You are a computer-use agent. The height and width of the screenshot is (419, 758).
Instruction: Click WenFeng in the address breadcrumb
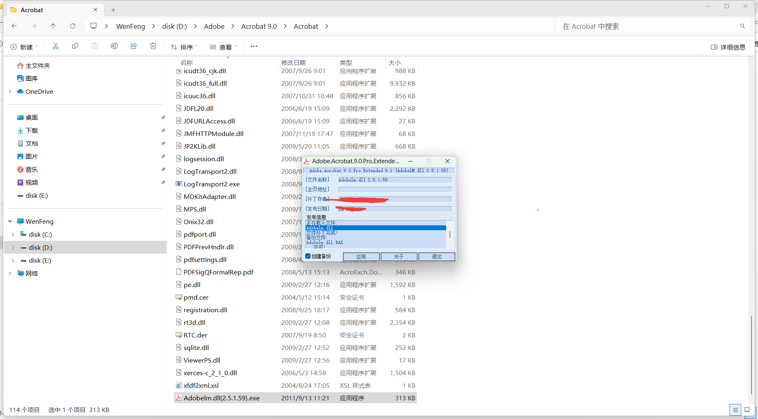point(130,26)
